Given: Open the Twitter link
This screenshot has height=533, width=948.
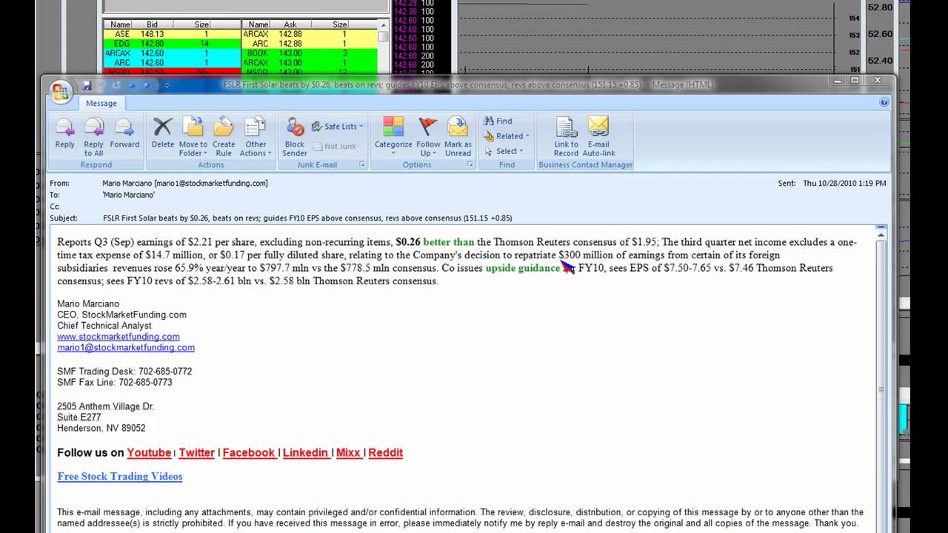Looking at the screenshot, I should point(196,452).
